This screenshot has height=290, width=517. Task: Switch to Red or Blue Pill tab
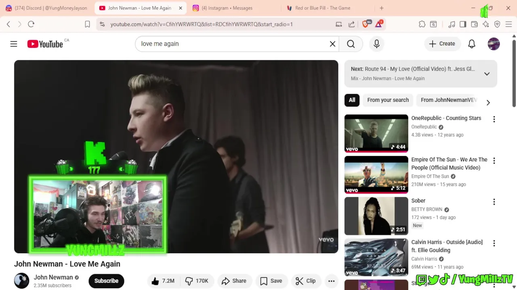tap(323, 8)
